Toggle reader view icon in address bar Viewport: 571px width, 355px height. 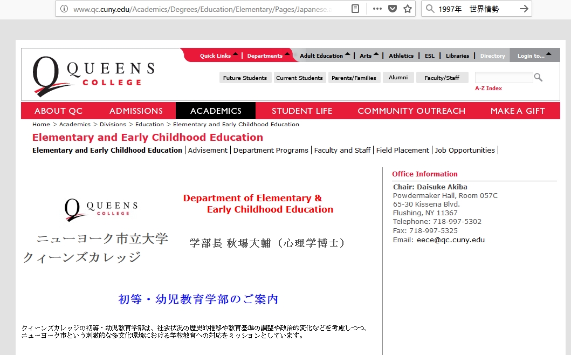pyautogui.click(x=355, y=9)
